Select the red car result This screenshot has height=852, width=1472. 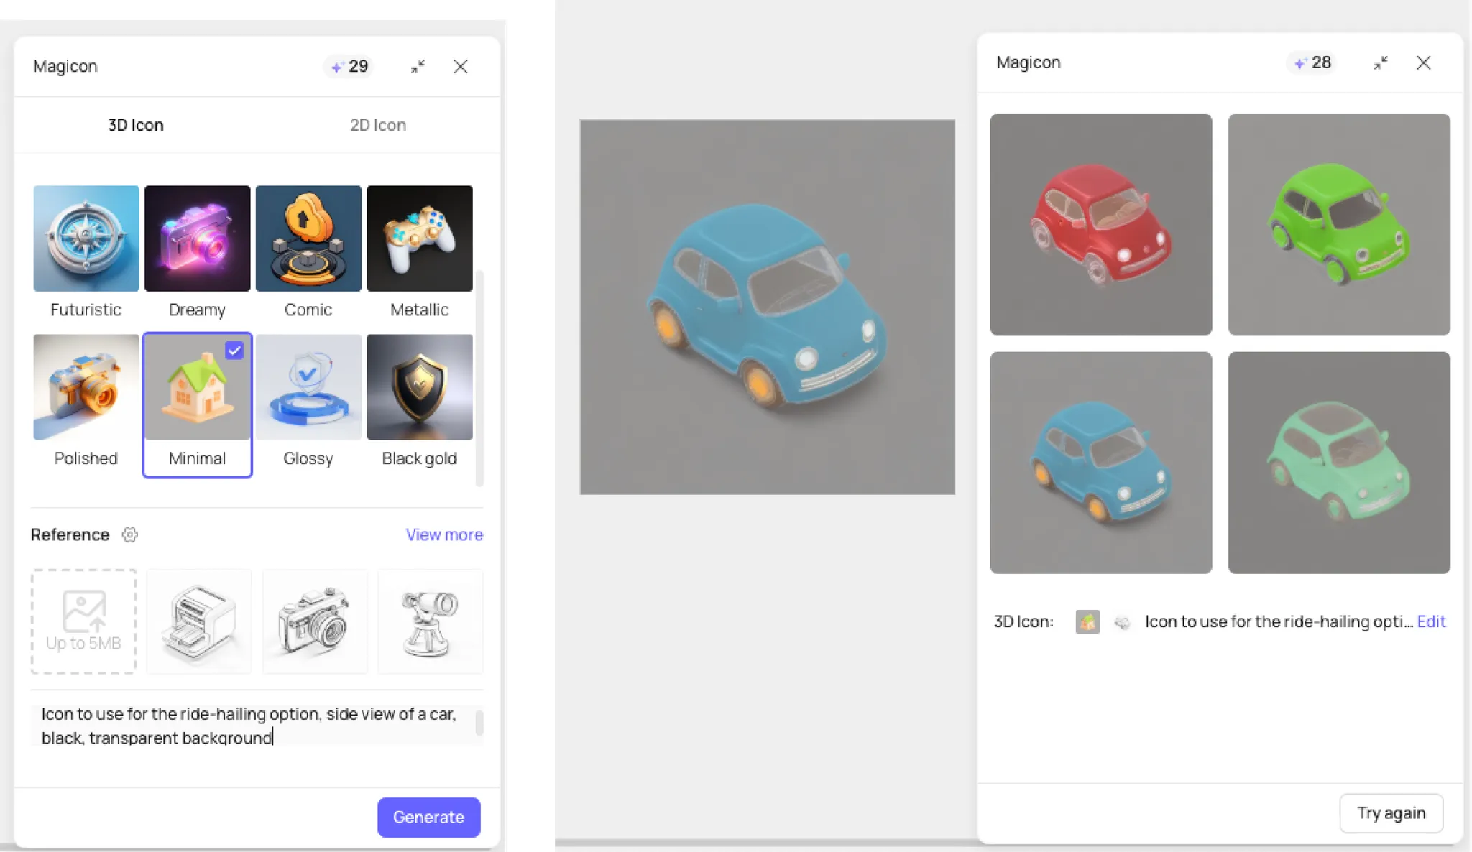(1100, 224)
